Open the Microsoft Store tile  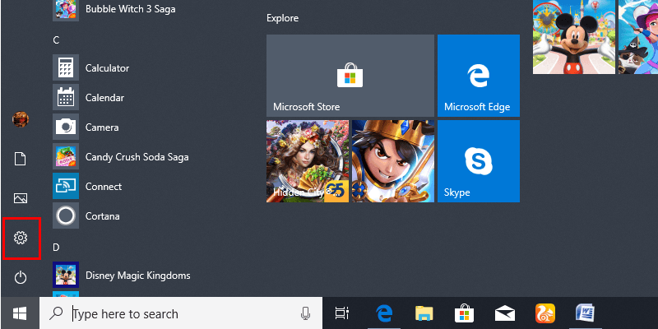click(x=350, y=76)
